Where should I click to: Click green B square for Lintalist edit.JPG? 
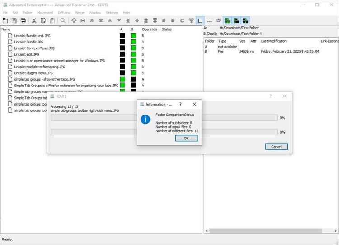pos(133,54)
